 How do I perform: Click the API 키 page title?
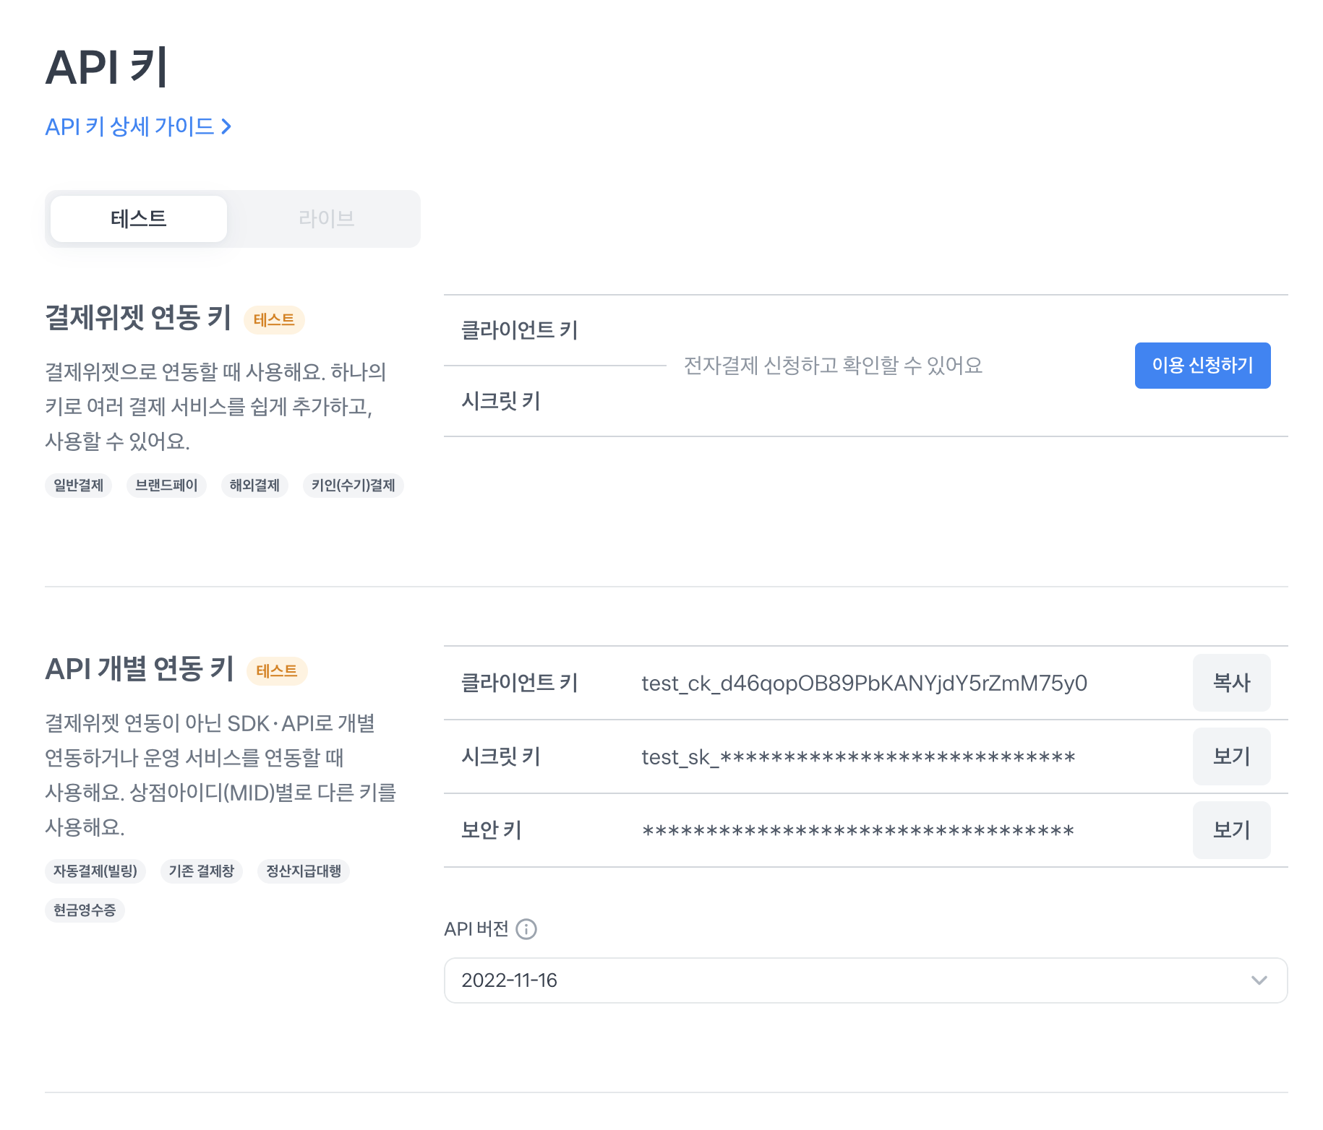[107, 67]
